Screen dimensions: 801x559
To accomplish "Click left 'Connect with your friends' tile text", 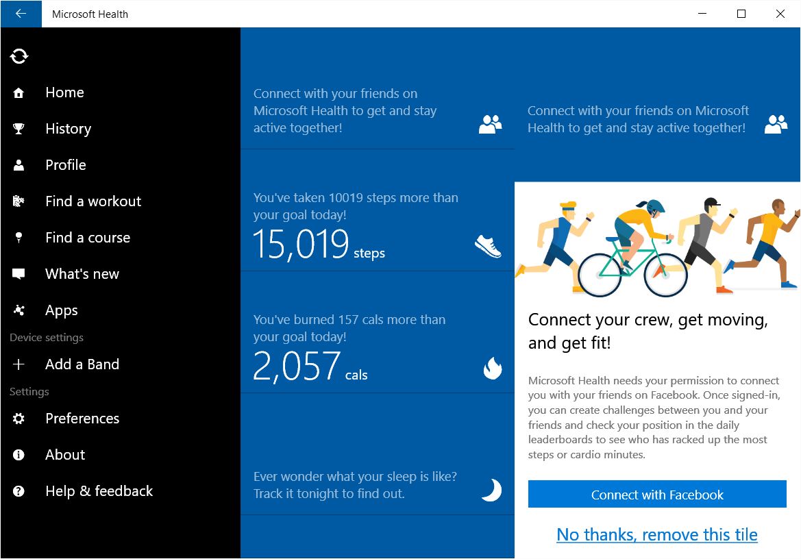I will point(345,111).
